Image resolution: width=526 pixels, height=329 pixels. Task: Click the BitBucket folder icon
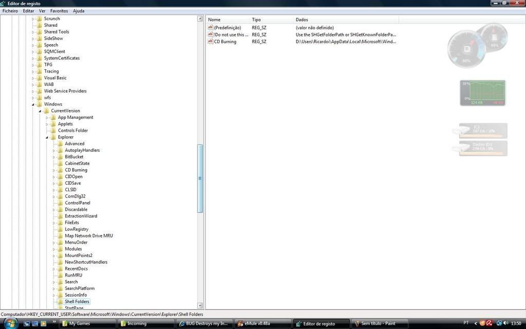tap(60, 157)
